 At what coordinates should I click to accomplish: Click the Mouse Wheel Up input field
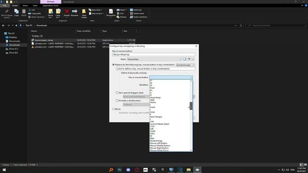pos(154,54)
